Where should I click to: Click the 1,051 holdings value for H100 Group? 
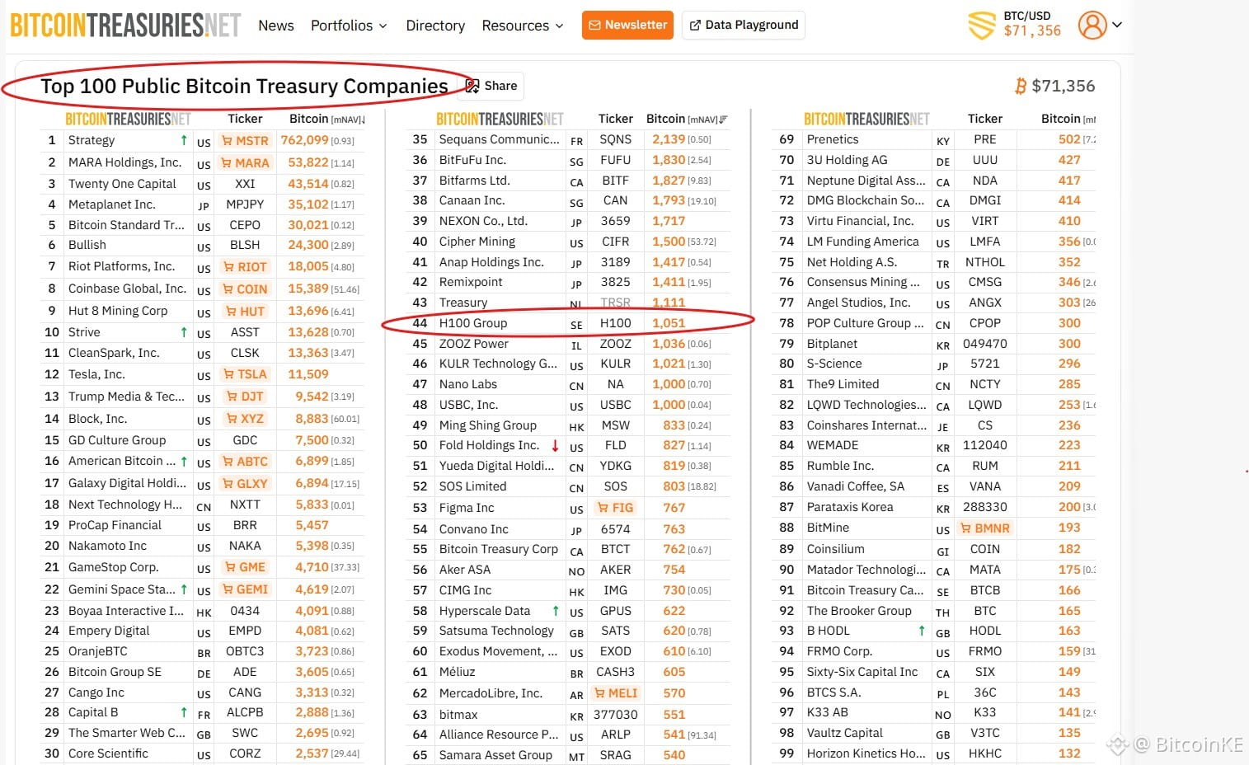[x=669, y=323]
